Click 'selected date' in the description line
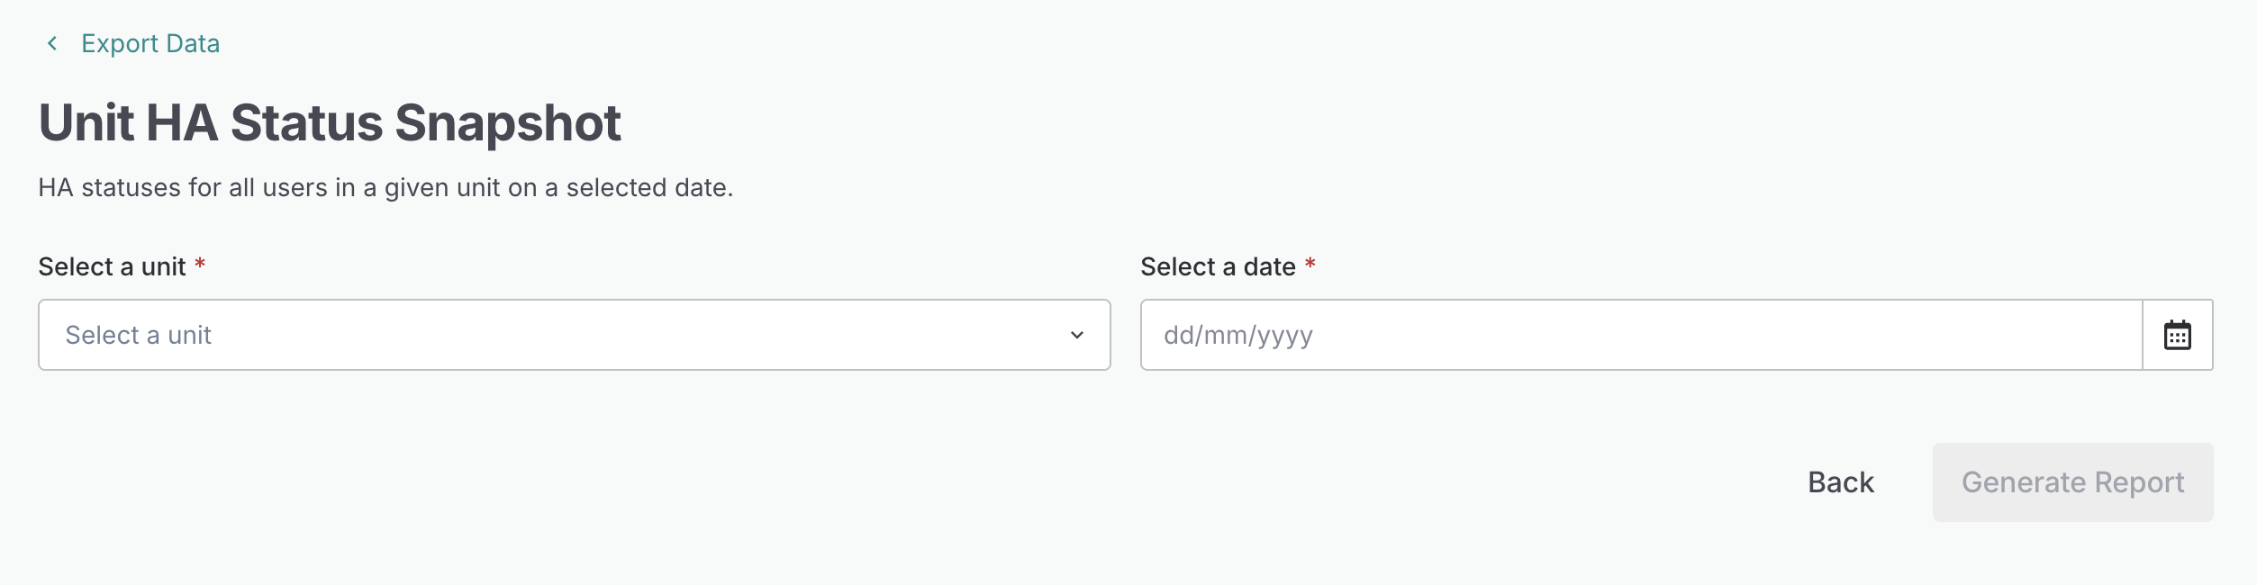 (x=647, y=187)
